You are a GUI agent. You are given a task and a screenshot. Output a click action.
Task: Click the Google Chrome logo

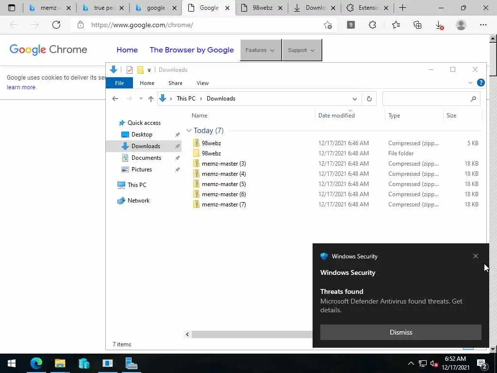click(x=48, y=50)
